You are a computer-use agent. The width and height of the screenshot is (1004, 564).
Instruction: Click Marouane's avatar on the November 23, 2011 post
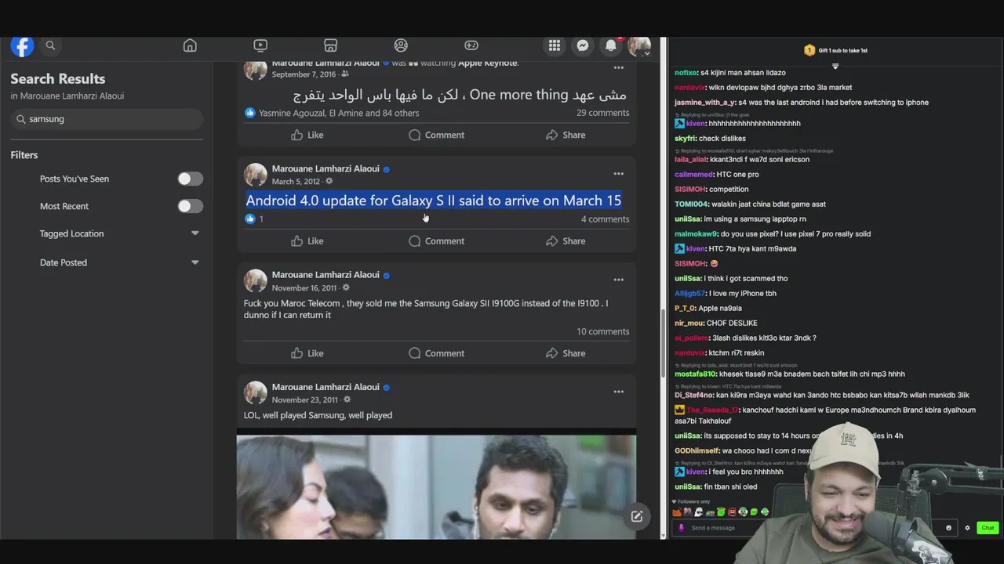[255, 393]
